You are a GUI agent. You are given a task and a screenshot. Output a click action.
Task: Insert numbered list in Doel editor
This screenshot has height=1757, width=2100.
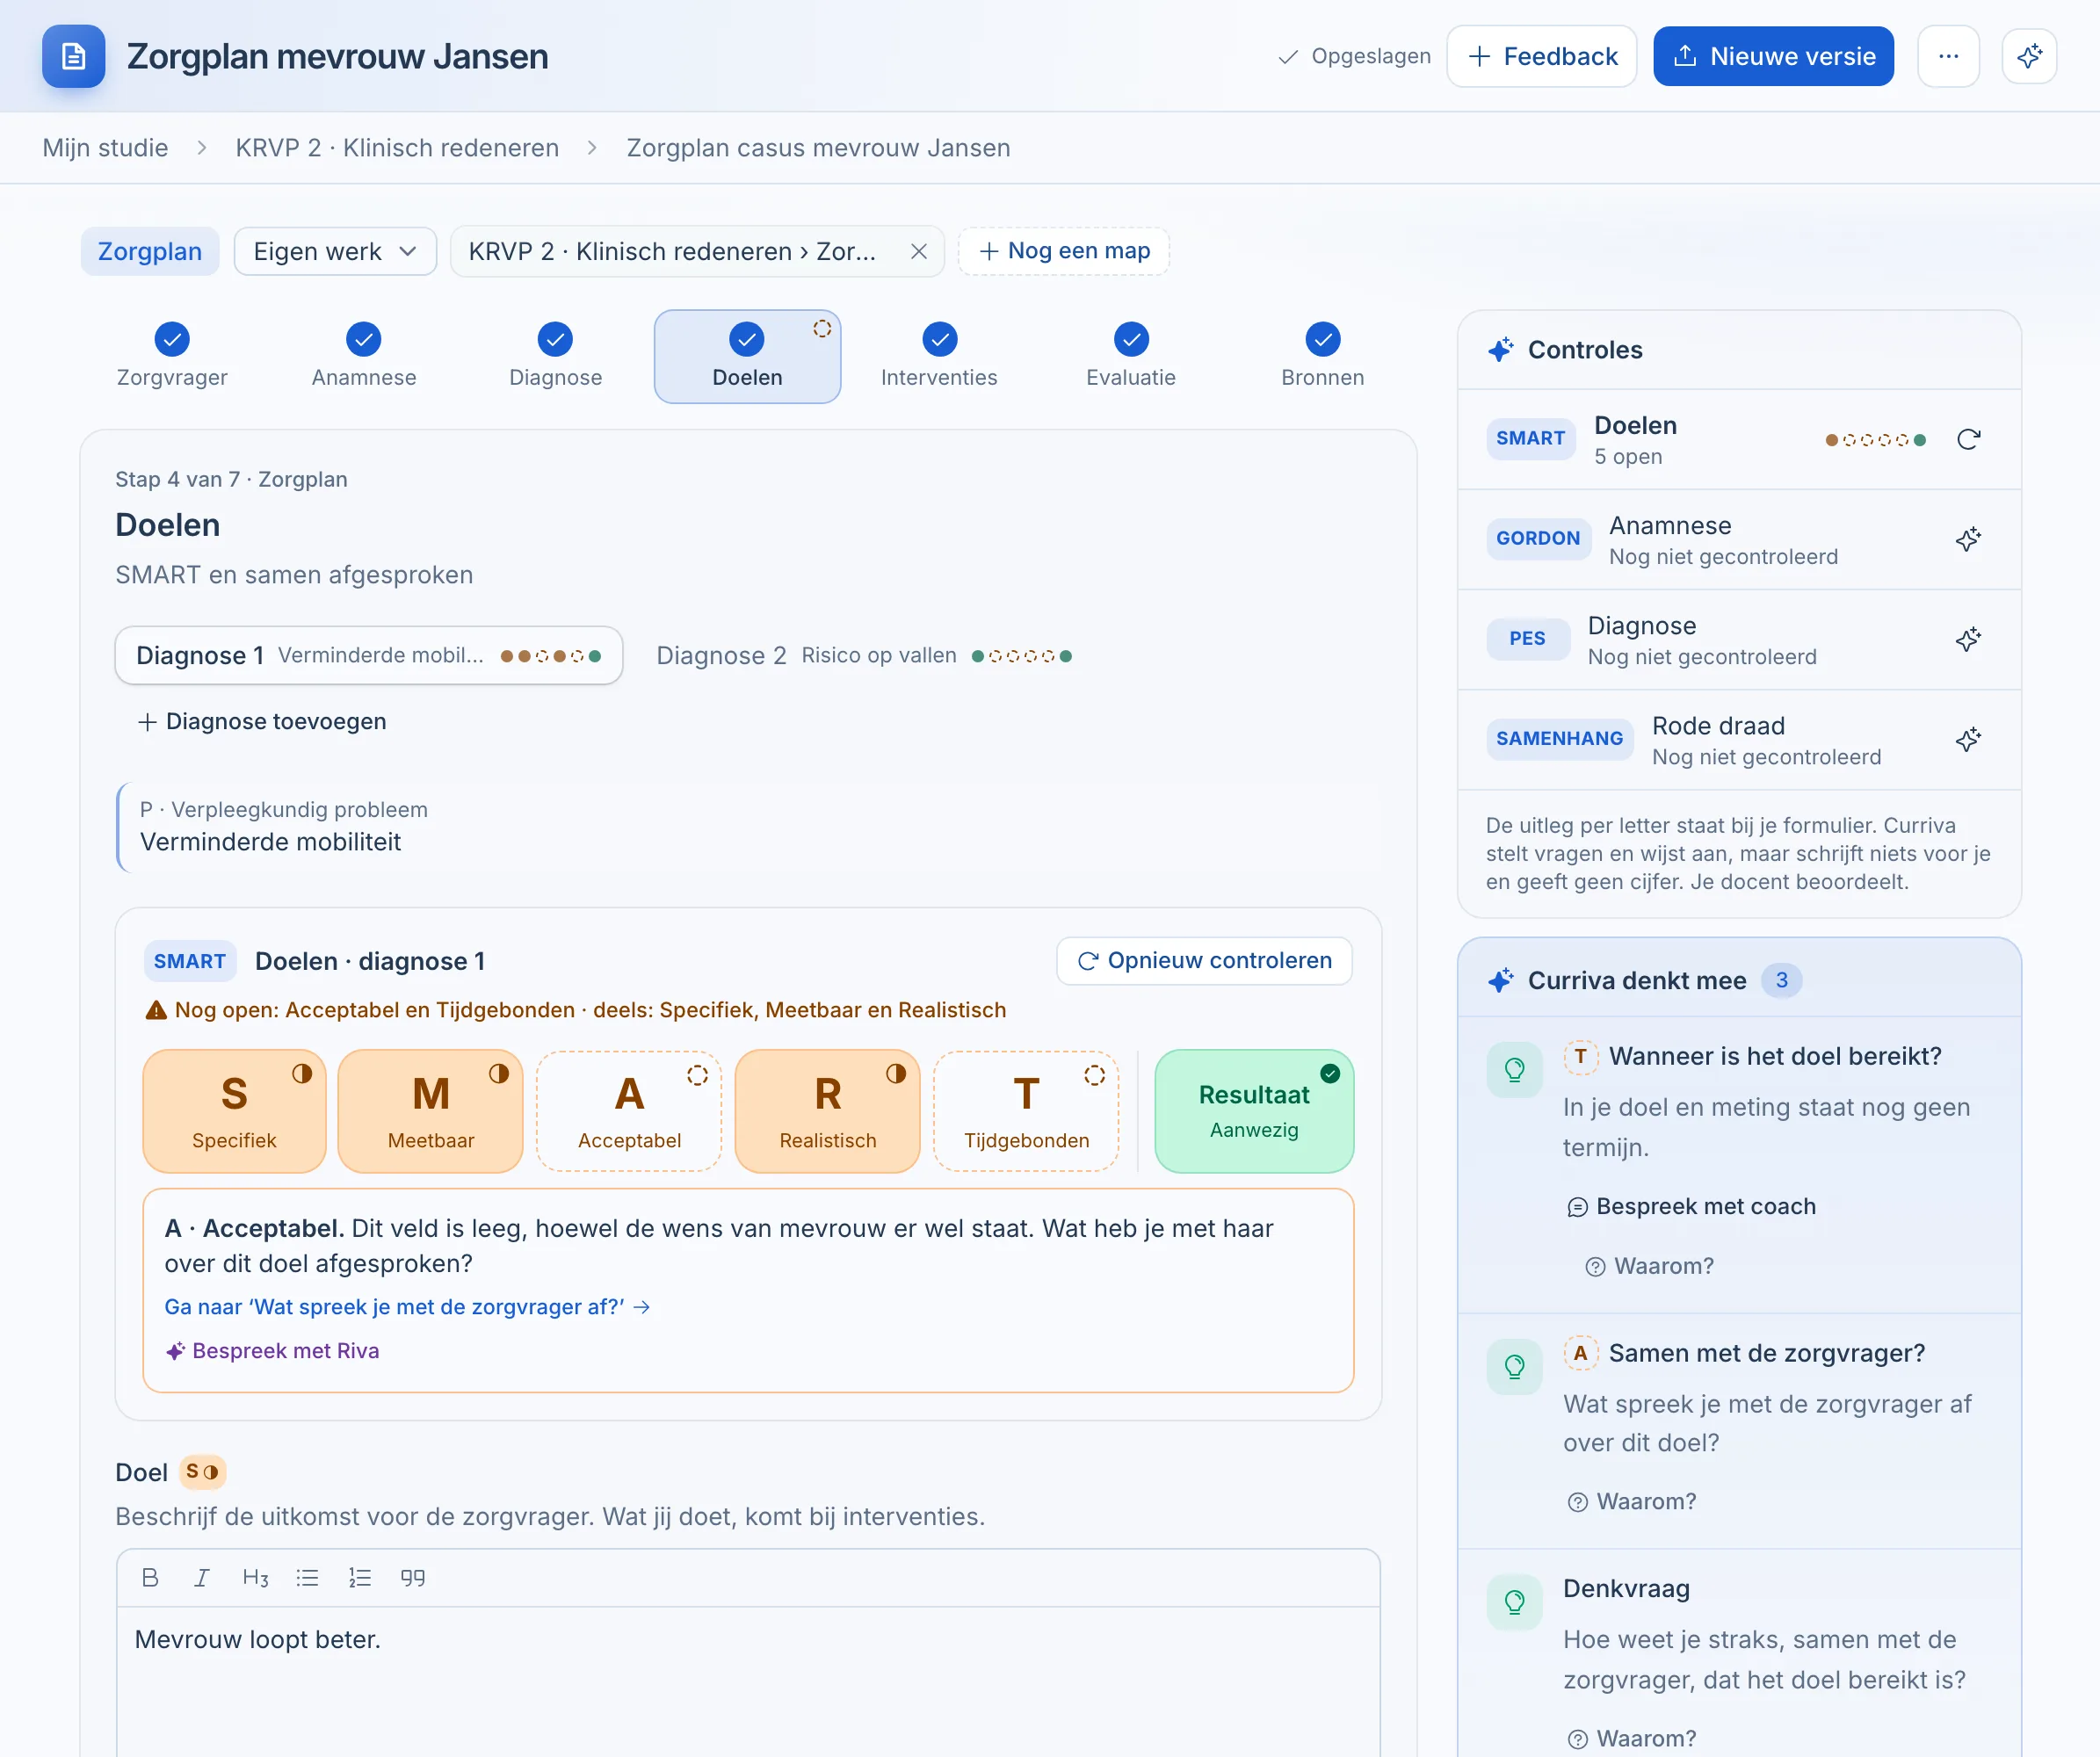coord(359,1577)
